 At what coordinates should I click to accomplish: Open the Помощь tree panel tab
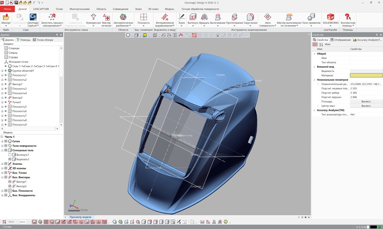click(x=23, y=40)
